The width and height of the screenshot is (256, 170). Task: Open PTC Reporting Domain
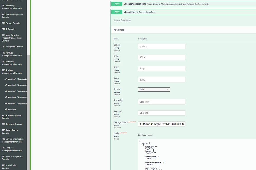pos(12,124)
